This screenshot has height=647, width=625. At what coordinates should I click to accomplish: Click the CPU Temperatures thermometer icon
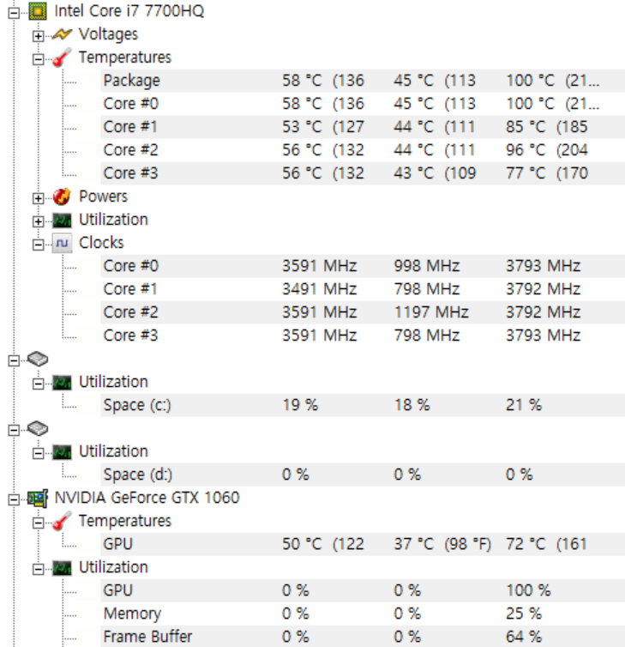tap(62, 57)
